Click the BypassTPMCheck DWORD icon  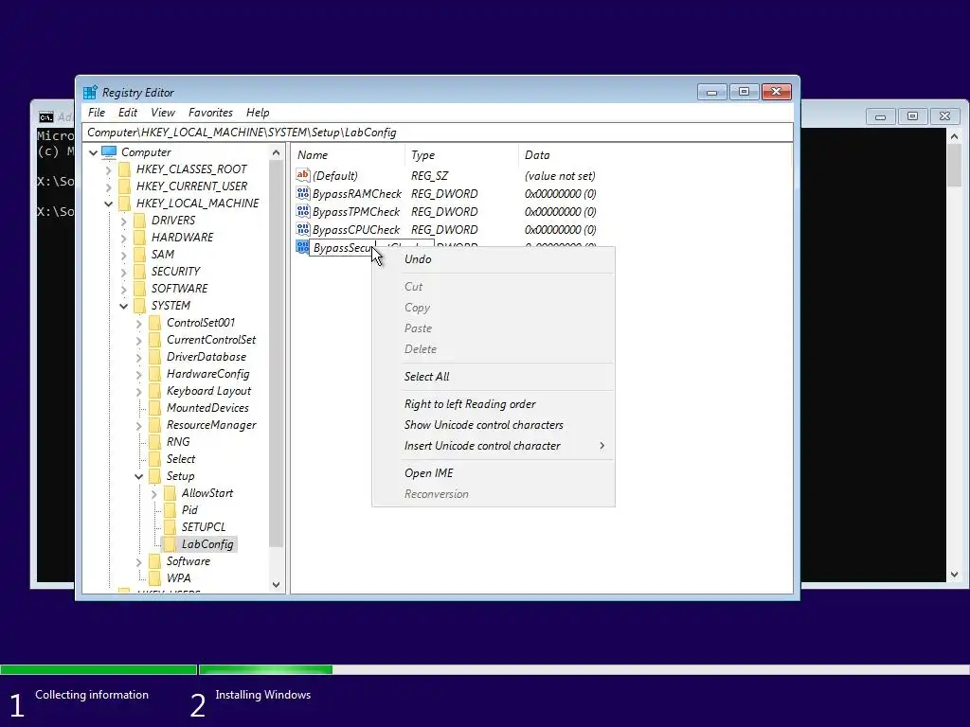[x=302, y=211]
